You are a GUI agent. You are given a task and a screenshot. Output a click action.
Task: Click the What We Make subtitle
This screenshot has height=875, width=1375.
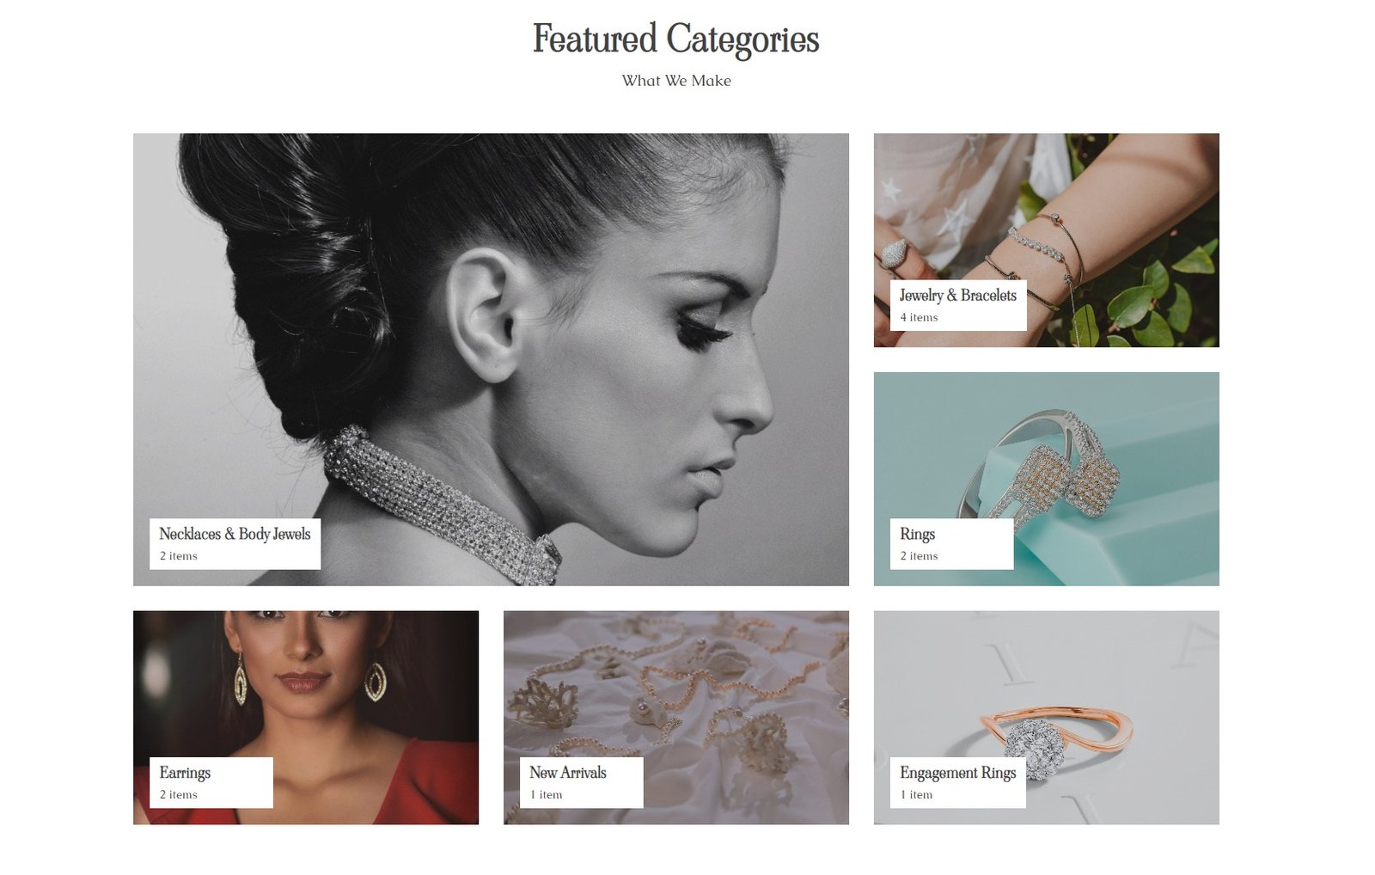(676, 81)
